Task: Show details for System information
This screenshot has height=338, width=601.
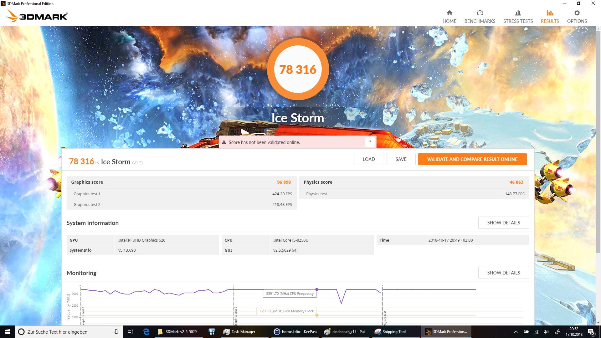Action: tap(503, 223)
